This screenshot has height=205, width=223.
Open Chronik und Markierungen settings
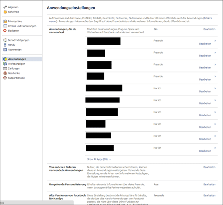22,26
